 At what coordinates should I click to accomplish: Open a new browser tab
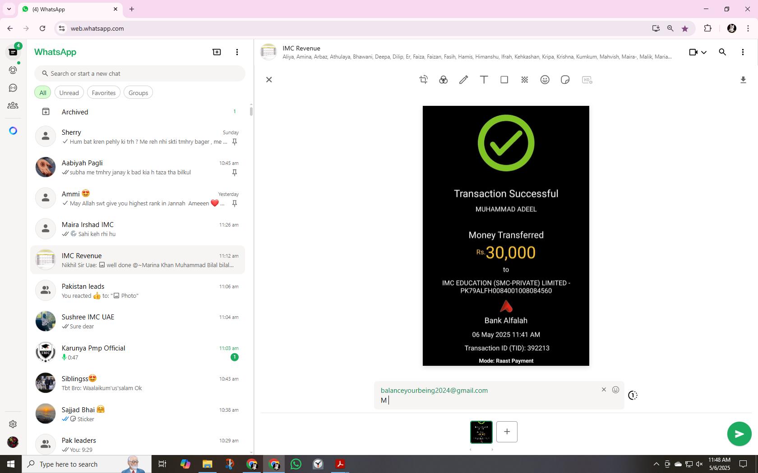pyautogui.click(x=132, y=9)
